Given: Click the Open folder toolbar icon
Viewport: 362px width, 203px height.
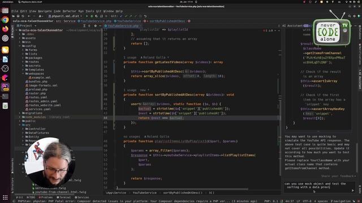Looking at the screenshot, I should (x=14, y=16).
